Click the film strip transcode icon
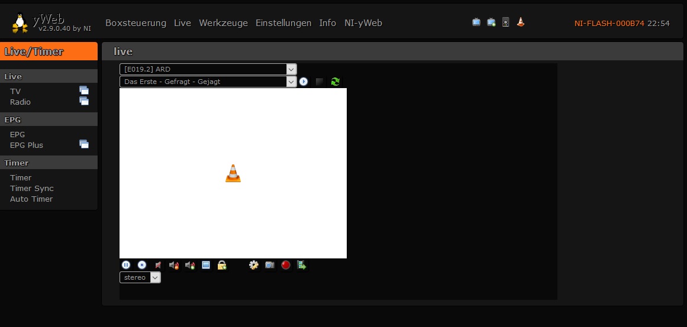 coord(302,265)
